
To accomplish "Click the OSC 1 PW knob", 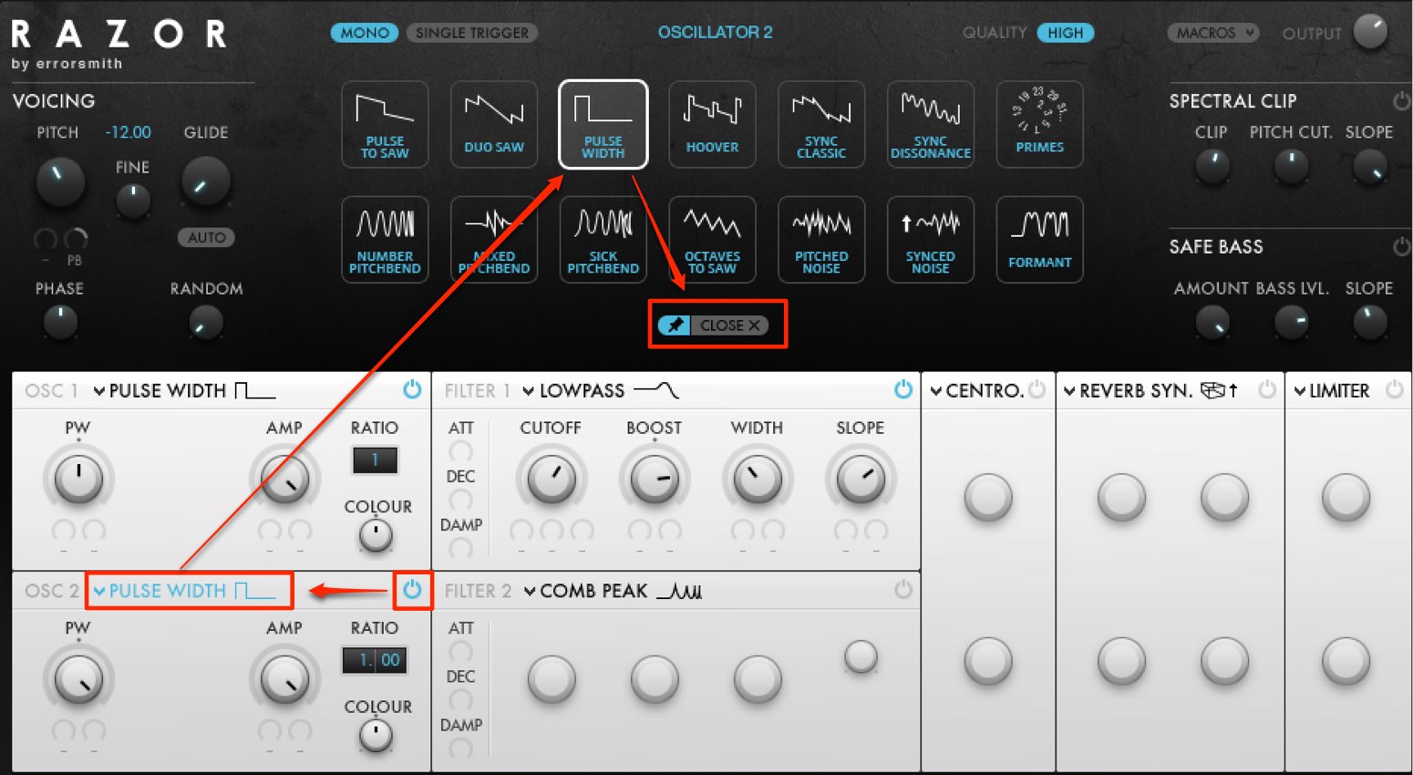I will coord(78,479).
